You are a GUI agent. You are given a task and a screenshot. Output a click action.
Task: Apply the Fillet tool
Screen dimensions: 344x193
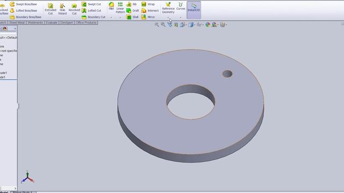click(111, 6)
